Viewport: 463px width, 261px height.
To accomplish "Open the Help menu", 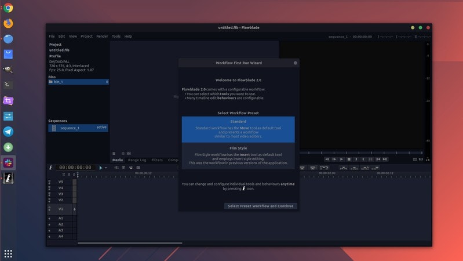I will coord(128,37).
